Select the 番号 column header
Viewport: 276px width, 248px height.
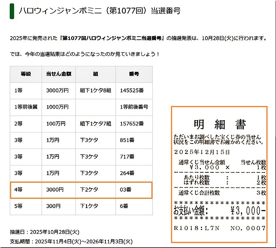point(133,74)
